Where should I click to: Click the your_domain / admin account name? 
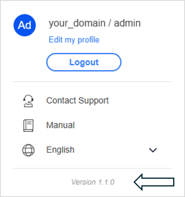point(94,23)
